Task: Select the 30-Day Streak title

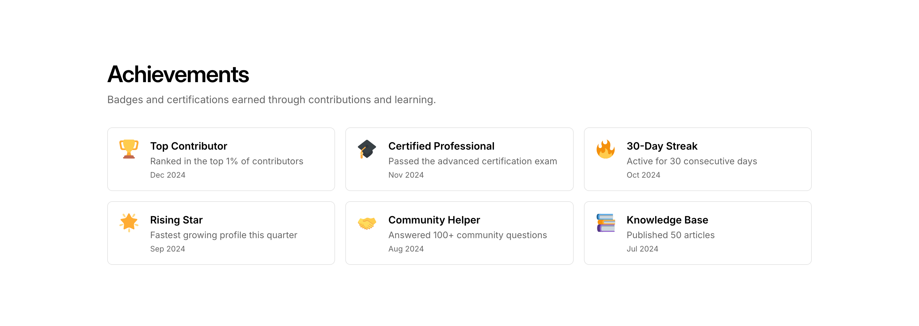Action: pyautogui.click(x=662, y=146)
